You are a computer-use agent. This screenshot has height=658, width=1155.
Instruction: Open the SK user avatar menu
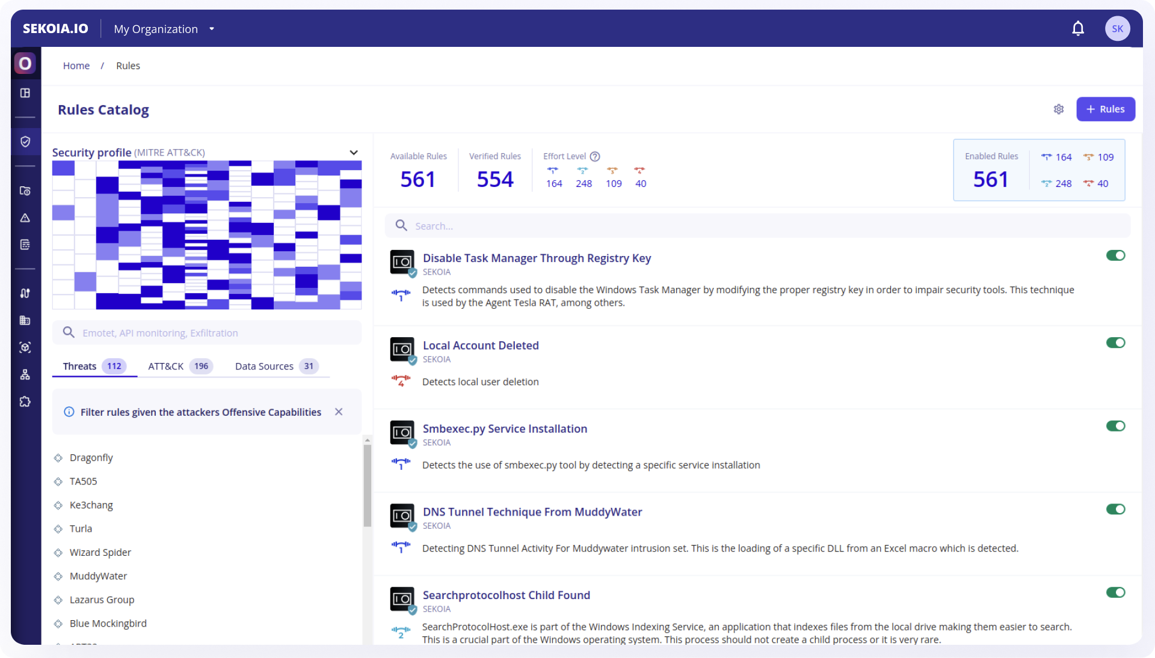tap(1117, 28)
